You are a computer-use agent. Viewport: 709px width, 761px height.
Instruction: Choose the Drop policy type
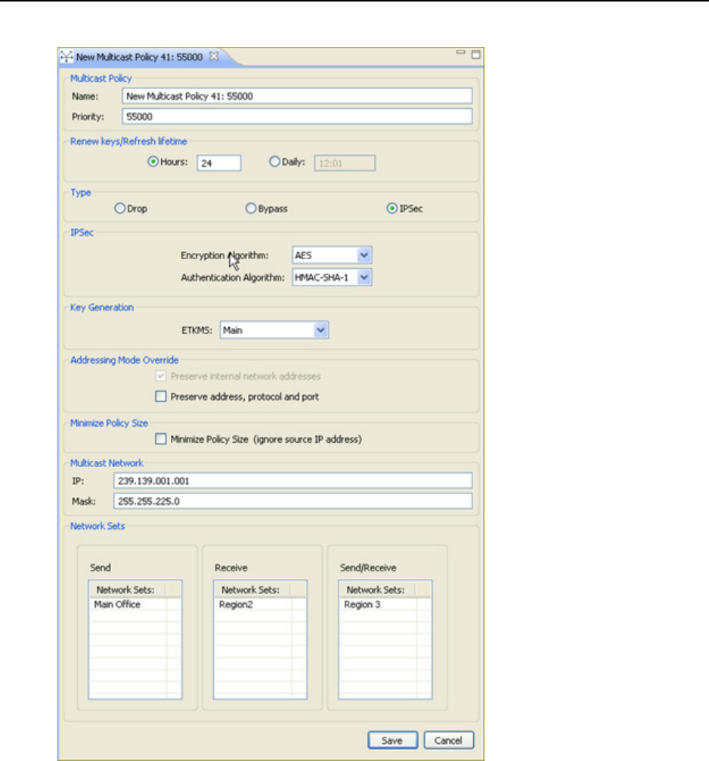pos(119,209)
